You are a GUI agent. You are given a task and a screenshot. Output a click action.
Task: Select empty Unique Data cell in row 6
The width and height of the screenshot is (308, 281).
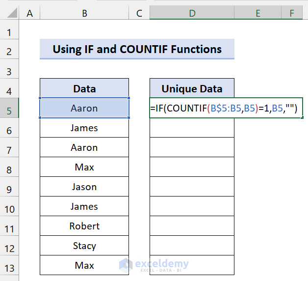point(192,128)
